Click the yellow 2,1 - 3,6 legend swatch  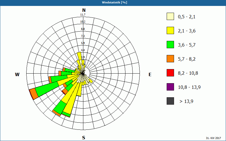pyautogui.click(x=170, y=30)
